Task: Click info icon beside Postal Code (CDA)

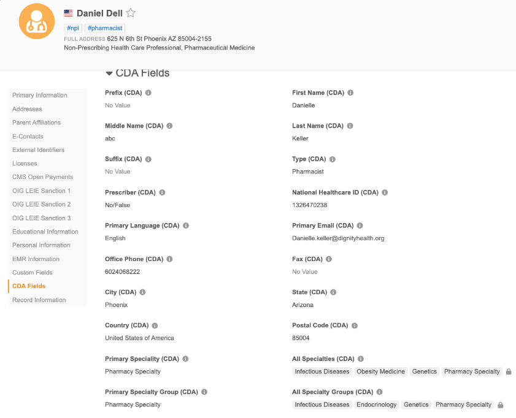Action: click(x=355, y=325)
